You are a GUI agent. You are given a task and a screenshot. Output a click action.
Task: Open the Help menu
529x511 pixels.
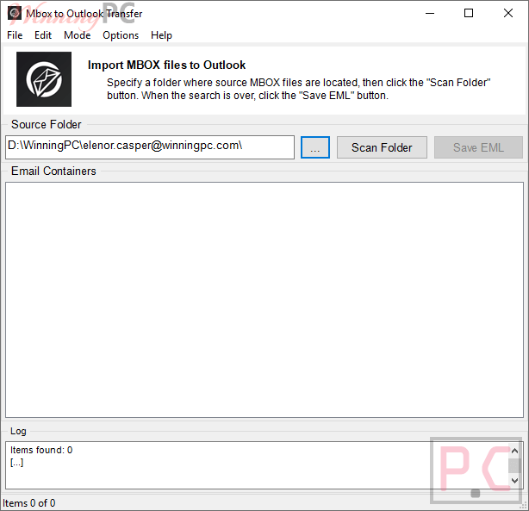161,35
